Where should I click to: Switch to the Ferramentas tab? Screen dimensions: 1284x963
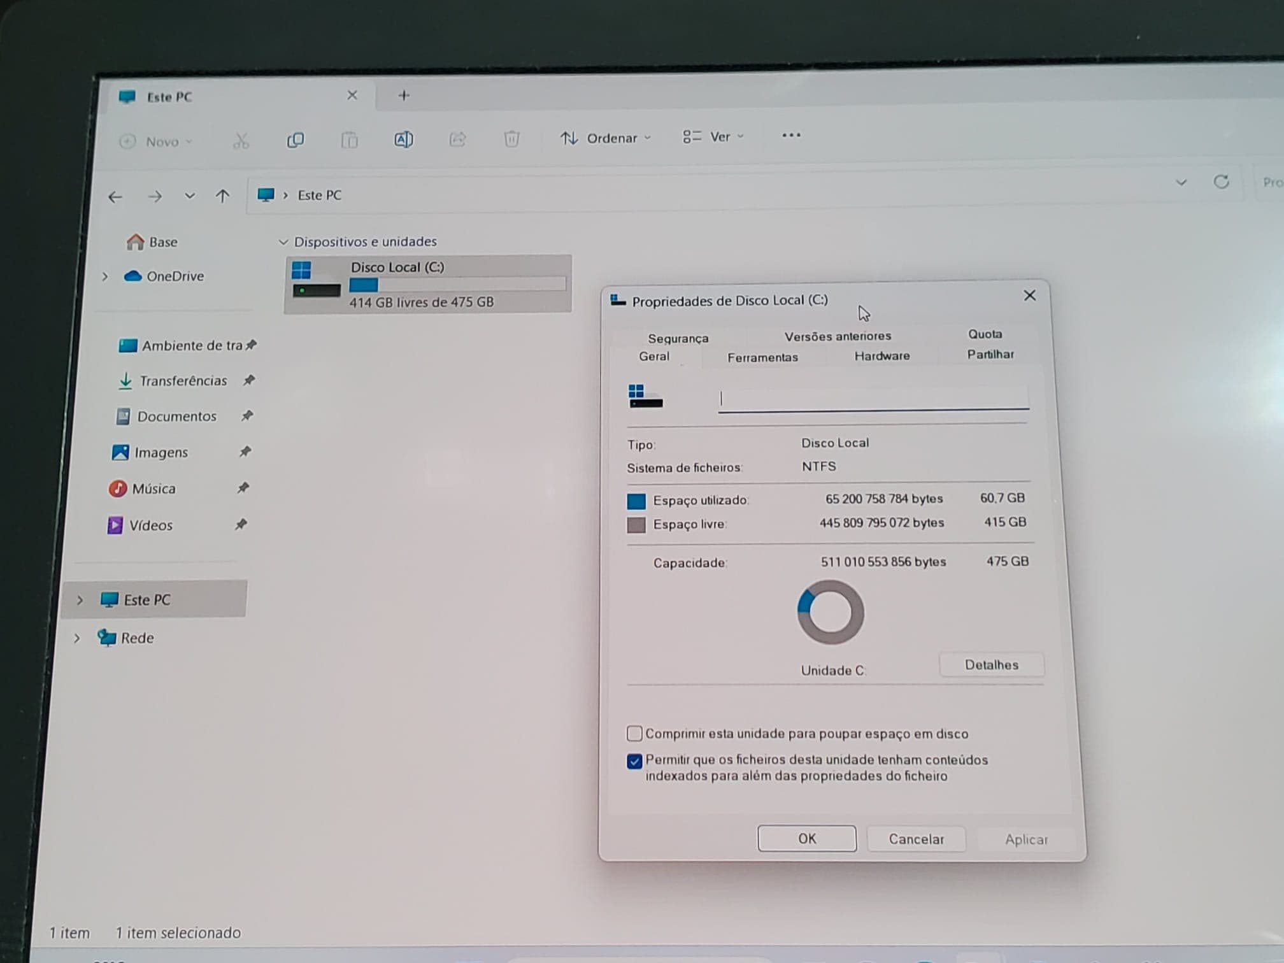point(762,357)
